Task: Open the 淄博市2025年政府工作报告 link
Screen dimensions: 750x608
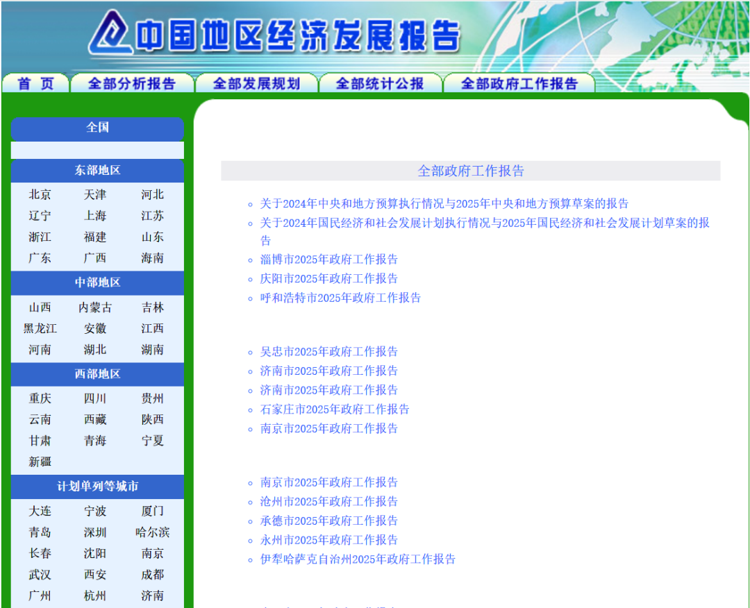Action: [329, 260]
